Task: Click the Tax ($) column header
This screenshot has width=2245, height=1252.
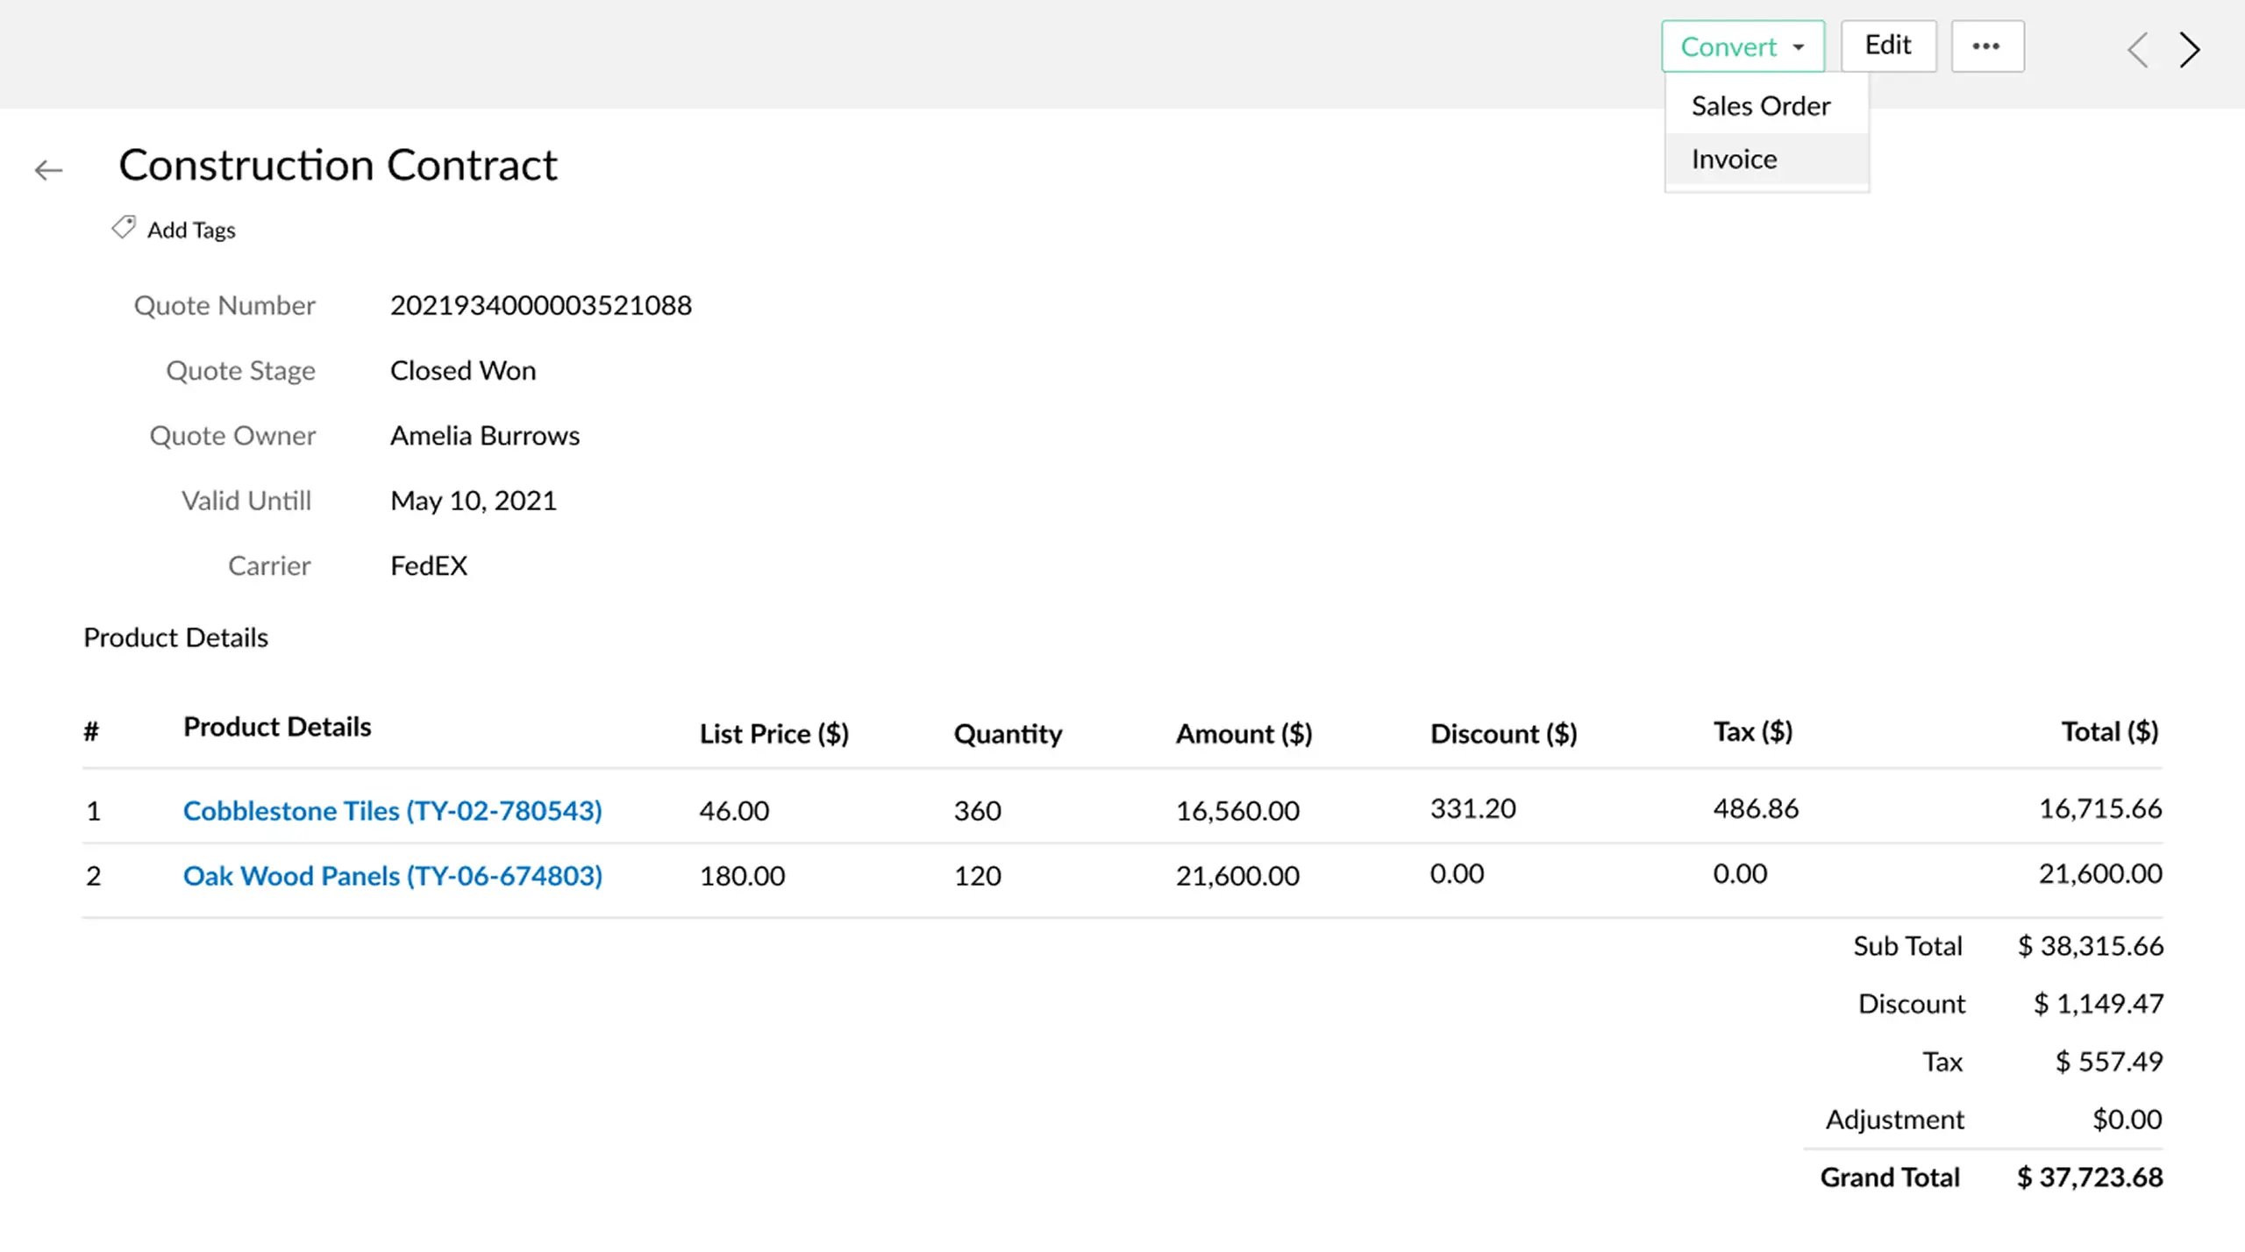Action: pos(1753,731)
